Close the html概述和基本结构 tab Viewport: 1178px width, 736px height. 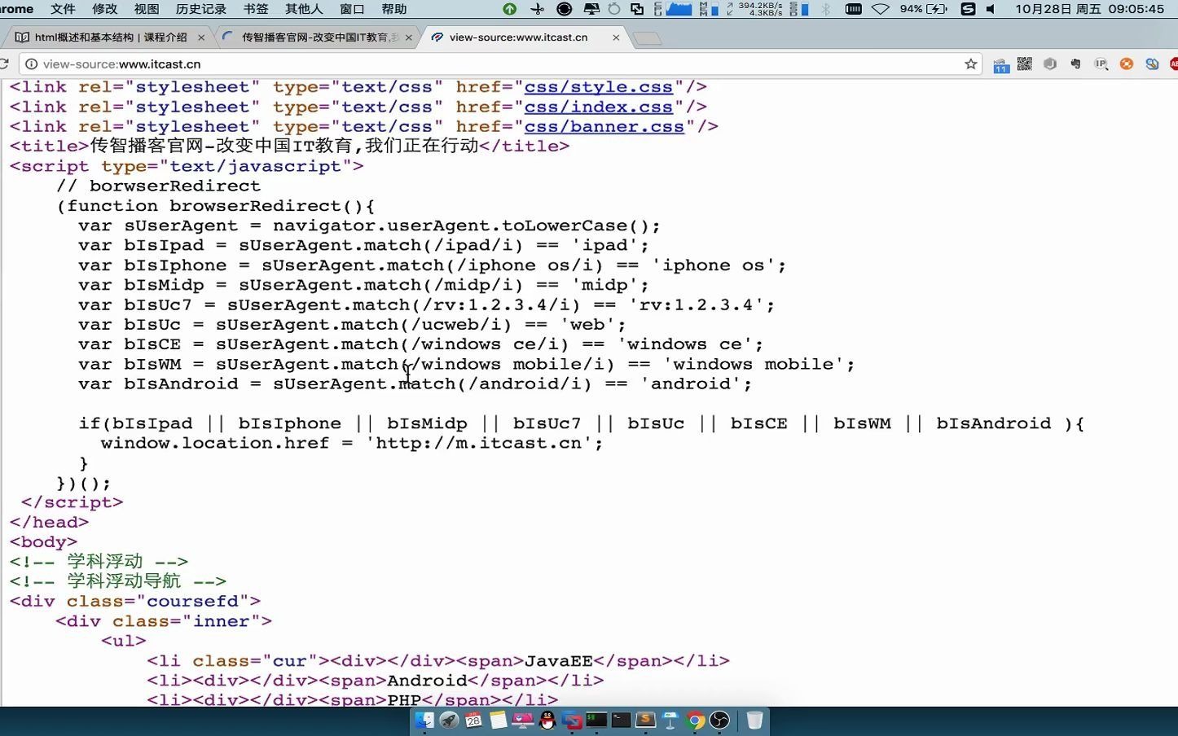201,37
